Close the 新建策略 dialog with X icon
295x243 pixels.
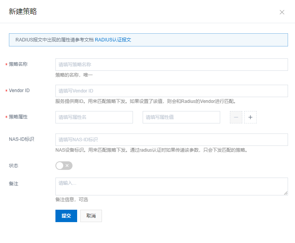(282, 12)
